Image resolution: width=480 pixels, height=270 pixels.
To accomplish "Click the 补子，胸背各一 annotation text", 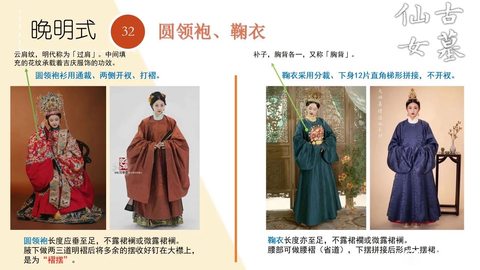I will [304, 55].
